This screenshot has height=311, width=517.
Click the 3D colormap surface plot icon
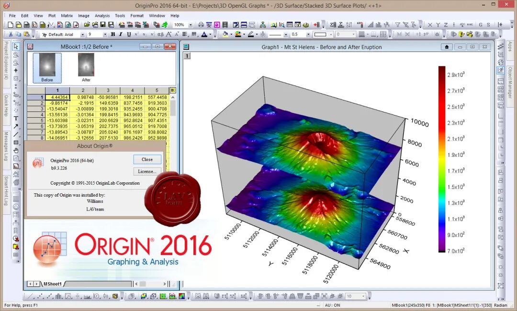coord(144,296)
